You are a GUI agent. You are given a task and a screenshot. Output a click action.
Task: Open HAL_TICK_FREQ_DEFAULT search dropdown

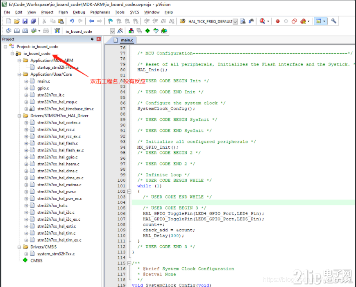pyautogui.click(x=235, y=22)
